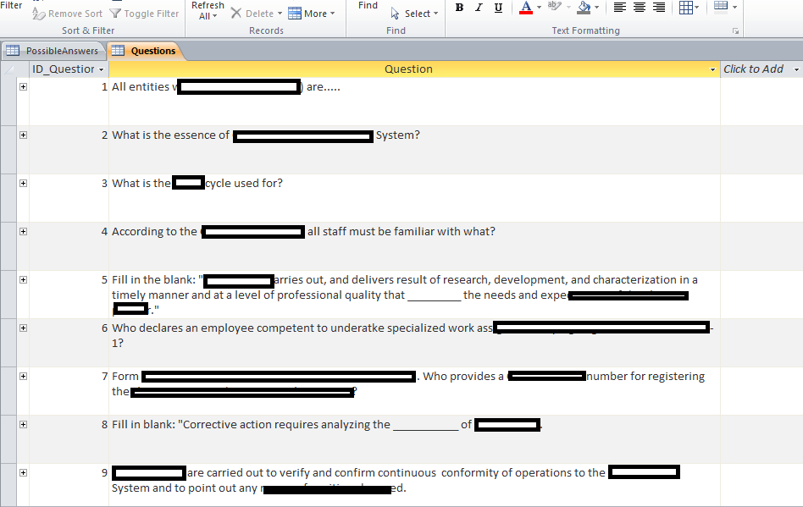Expand subdatasheet for record 5
This screenshot has height=507, width=803.
23,280
